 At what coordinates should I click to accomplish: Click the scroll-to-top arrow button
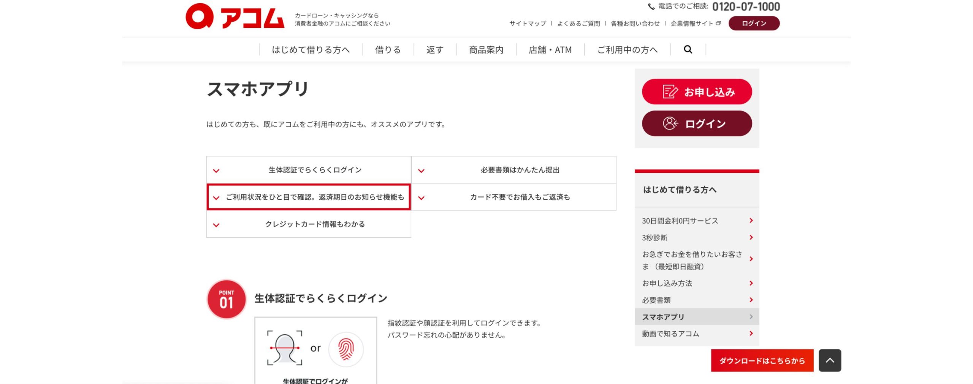point(830,360)
